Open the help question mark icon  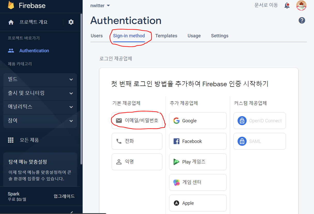coord(302,21)
